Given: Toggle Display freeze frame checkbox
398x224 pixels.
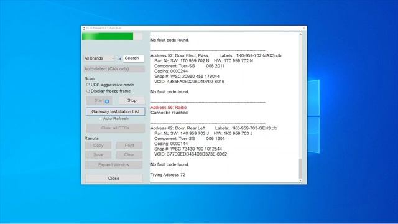Looking at the screenshot, I should click(x=88, y=91).
